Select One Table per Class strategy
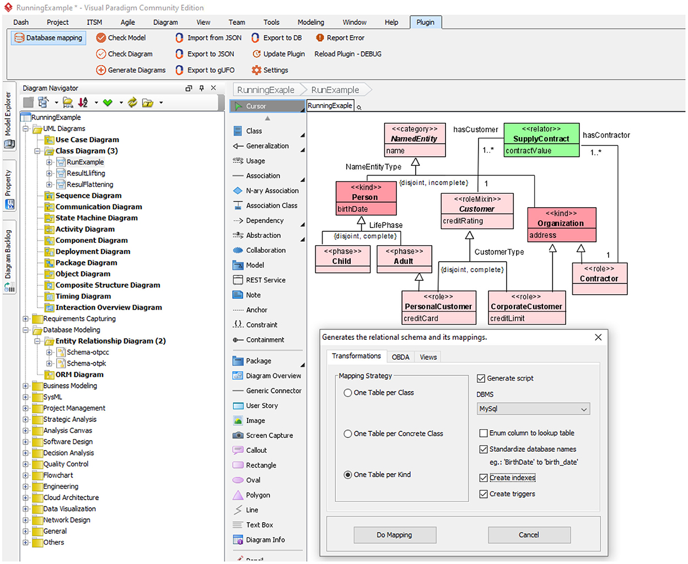This screenshot has width=688, height=564. (348, 393)
